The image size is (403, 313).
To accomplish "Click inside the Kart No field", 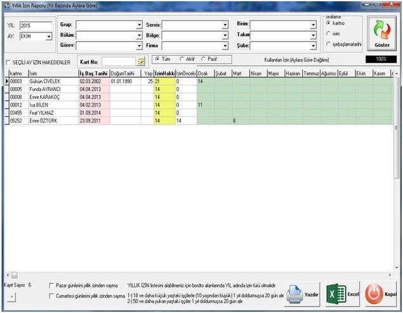I will [117, 62].
